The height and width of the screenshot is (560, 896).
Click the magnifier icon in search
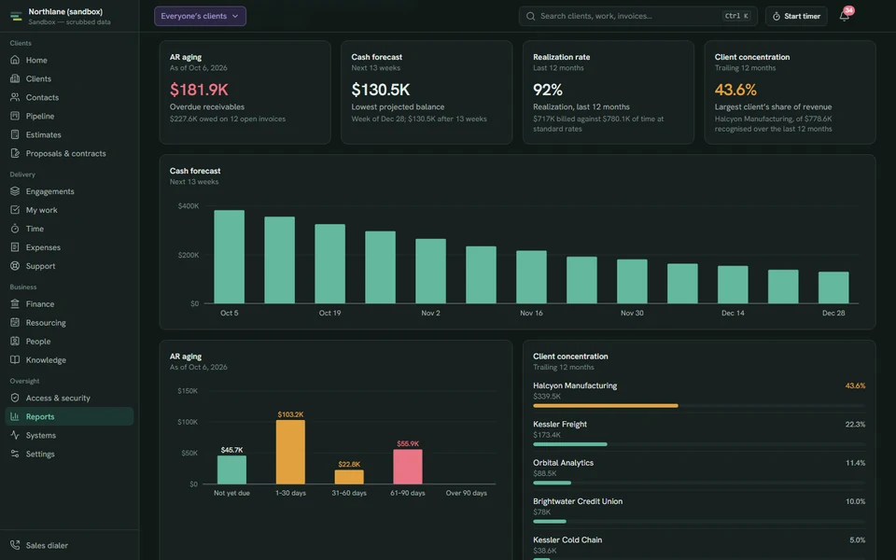click(x=531, y=16)
